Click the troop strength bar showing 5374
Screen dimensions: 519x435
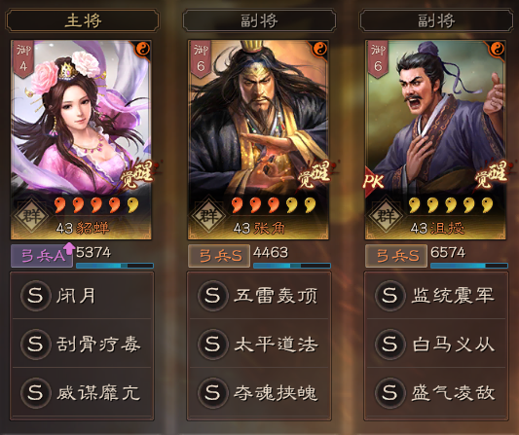coord(115,266)
